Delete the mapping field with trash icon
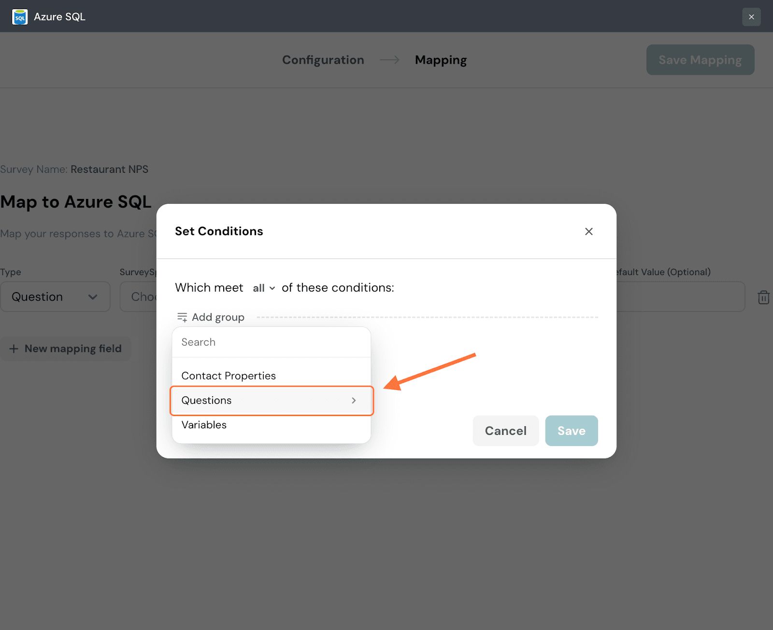773x630 pixels. [763, 297]
